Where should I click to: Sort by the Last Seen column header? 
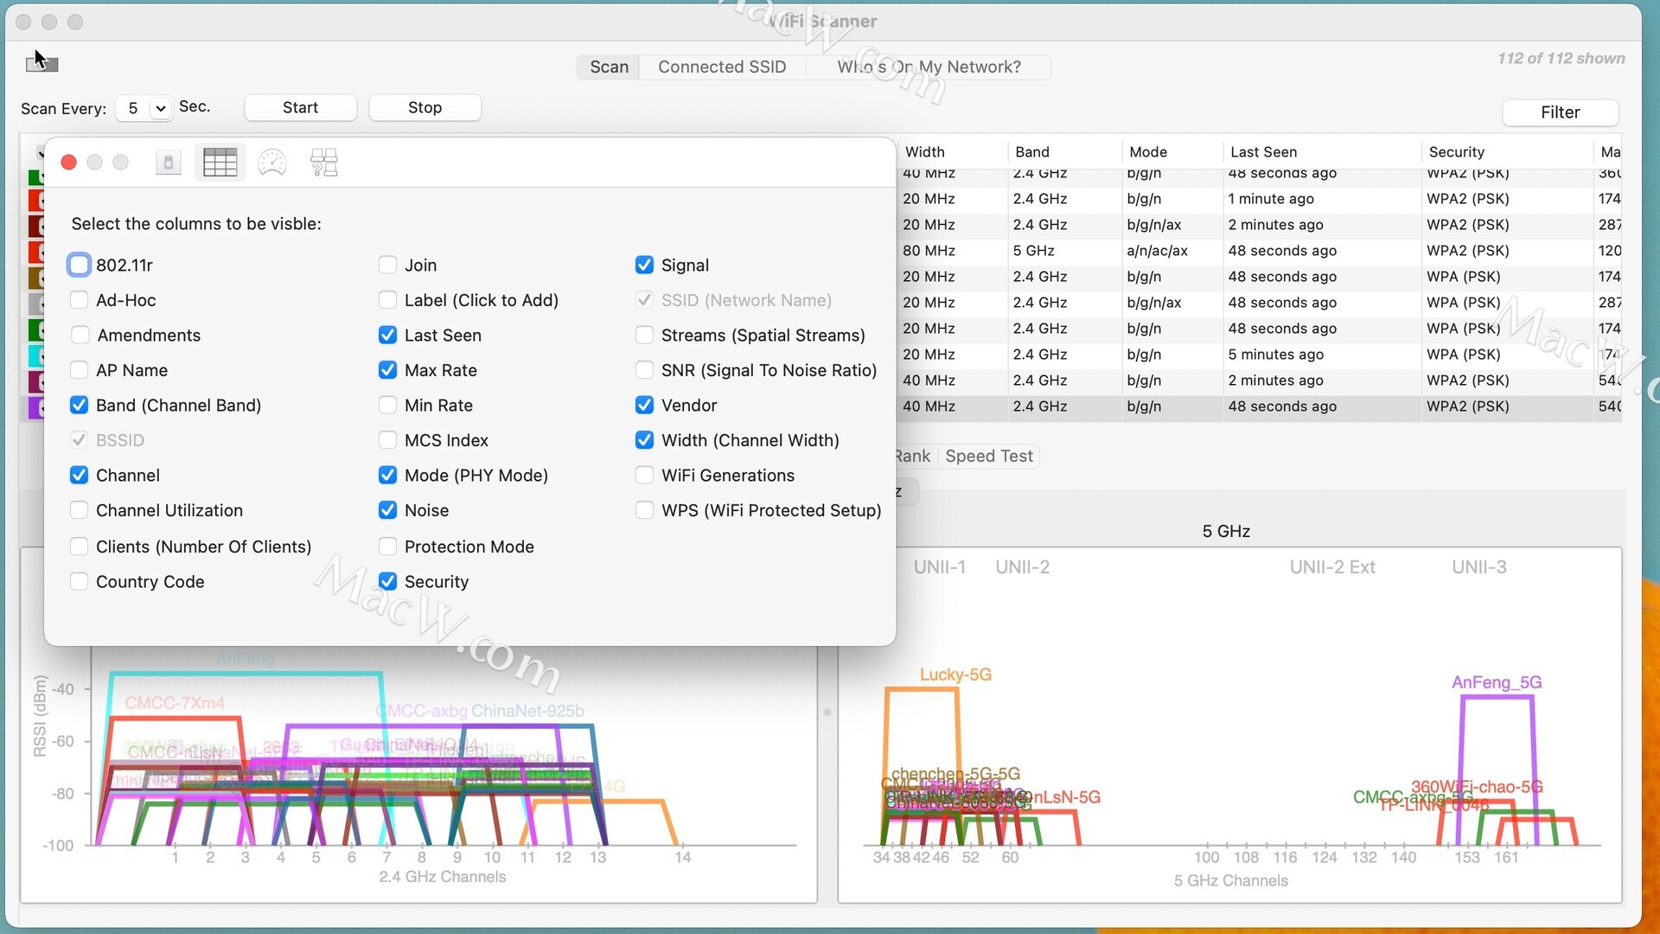[1263, 151]
